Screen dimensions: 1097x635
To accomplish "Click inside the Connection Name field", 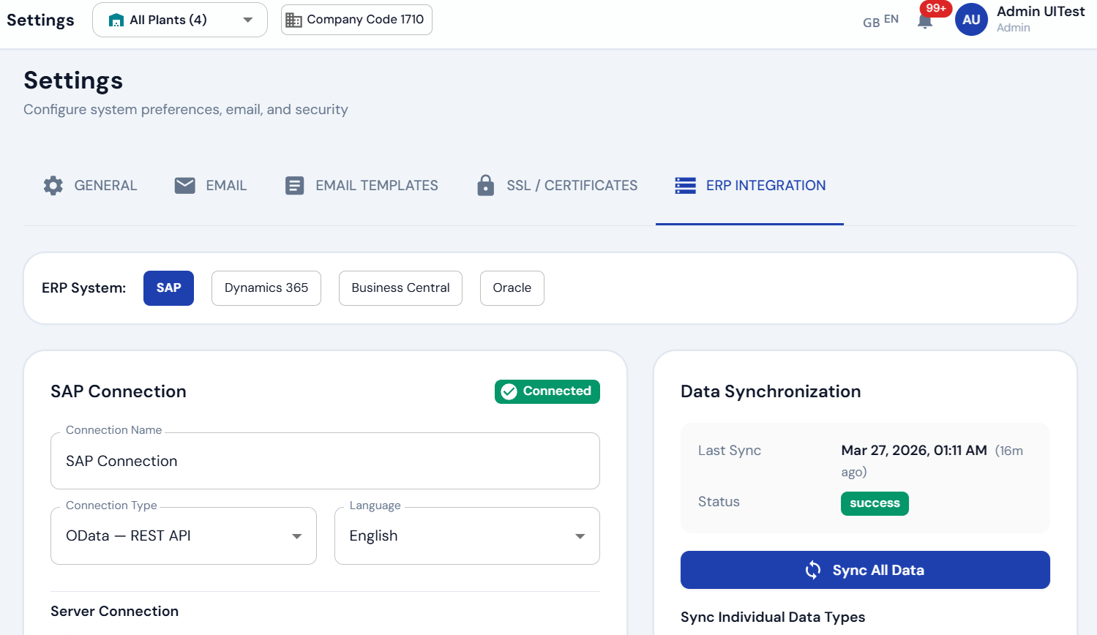I will tap(325, 461).
